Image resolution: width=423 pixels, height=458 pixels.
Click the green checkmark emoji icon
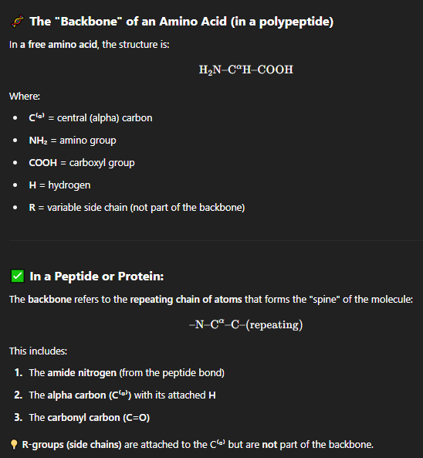point(18,276)
